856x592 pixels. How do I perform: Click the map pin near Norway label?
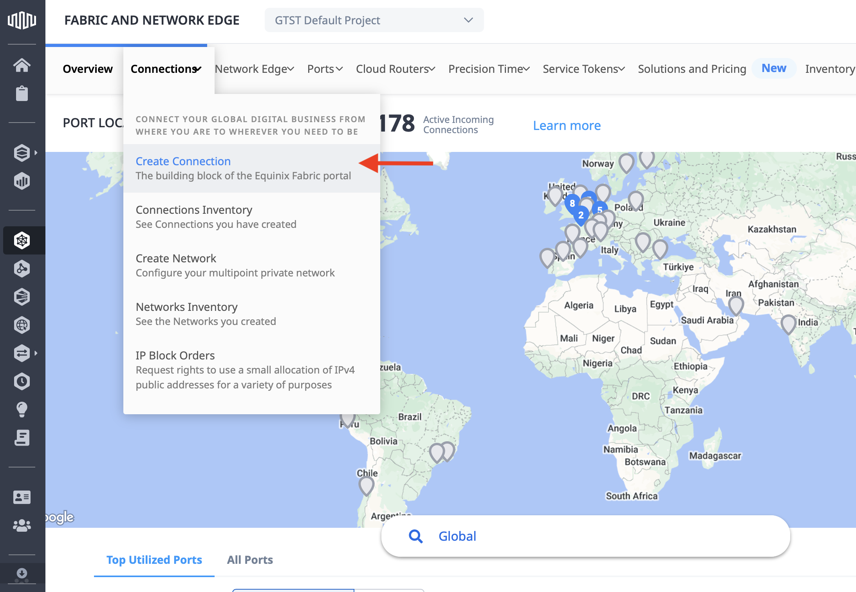[626, 163]
